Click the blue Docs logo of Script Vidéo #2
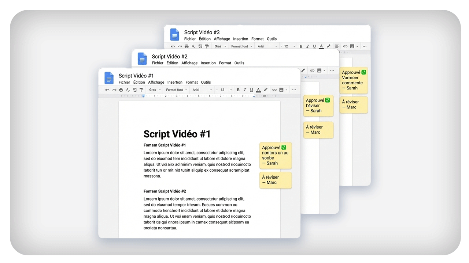Image resolution: width=469 pixels, height=263 pixels. (x=142, y=59)
